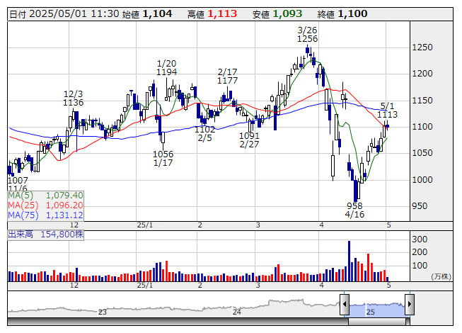Click the 300 volume axis label
Viewport: 462px width, 333px height.
[x=420, y=239]
